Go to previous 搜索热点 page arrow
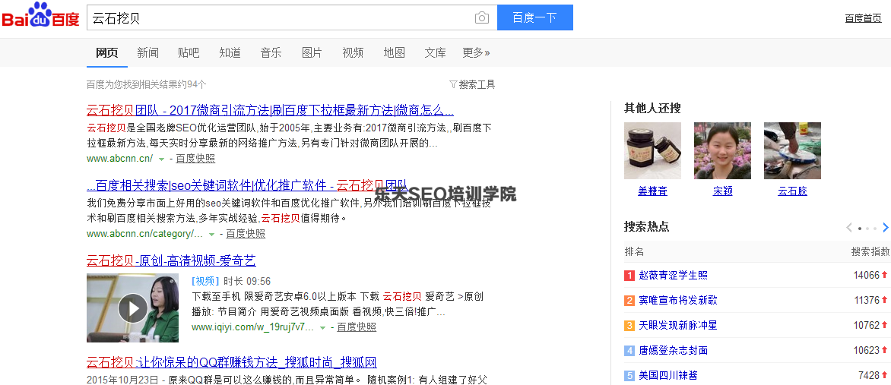Viewport: 891px width, 385px height. (849, 228)
